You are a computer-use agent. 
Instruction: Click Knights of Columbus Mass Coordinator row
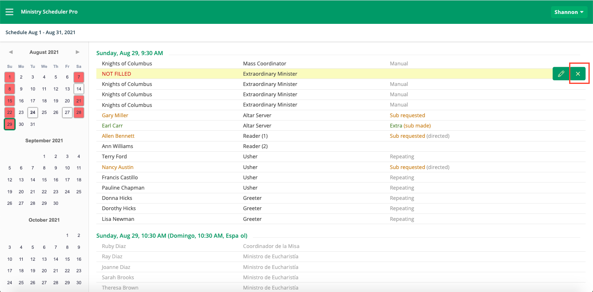click(341, 63)
